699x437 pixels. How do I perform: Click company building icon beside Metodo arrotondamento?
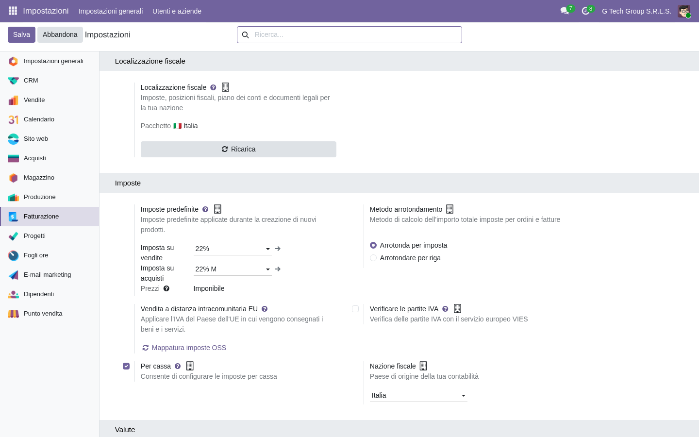(x=449, y=209)
